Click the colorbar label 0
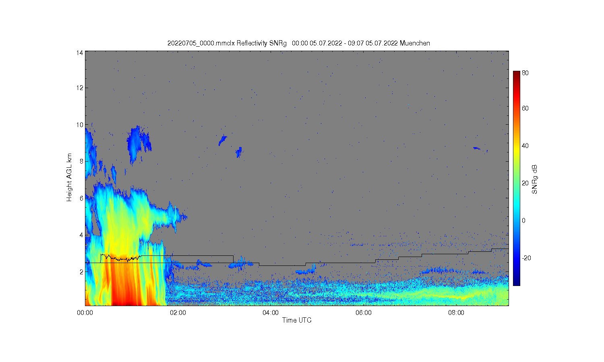The image size is (604, 362). 524,221
